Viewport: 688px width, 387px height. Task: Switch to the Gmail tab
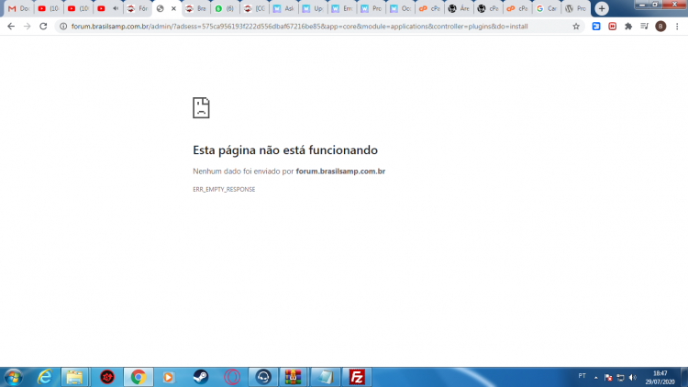[x=17, y=8]
